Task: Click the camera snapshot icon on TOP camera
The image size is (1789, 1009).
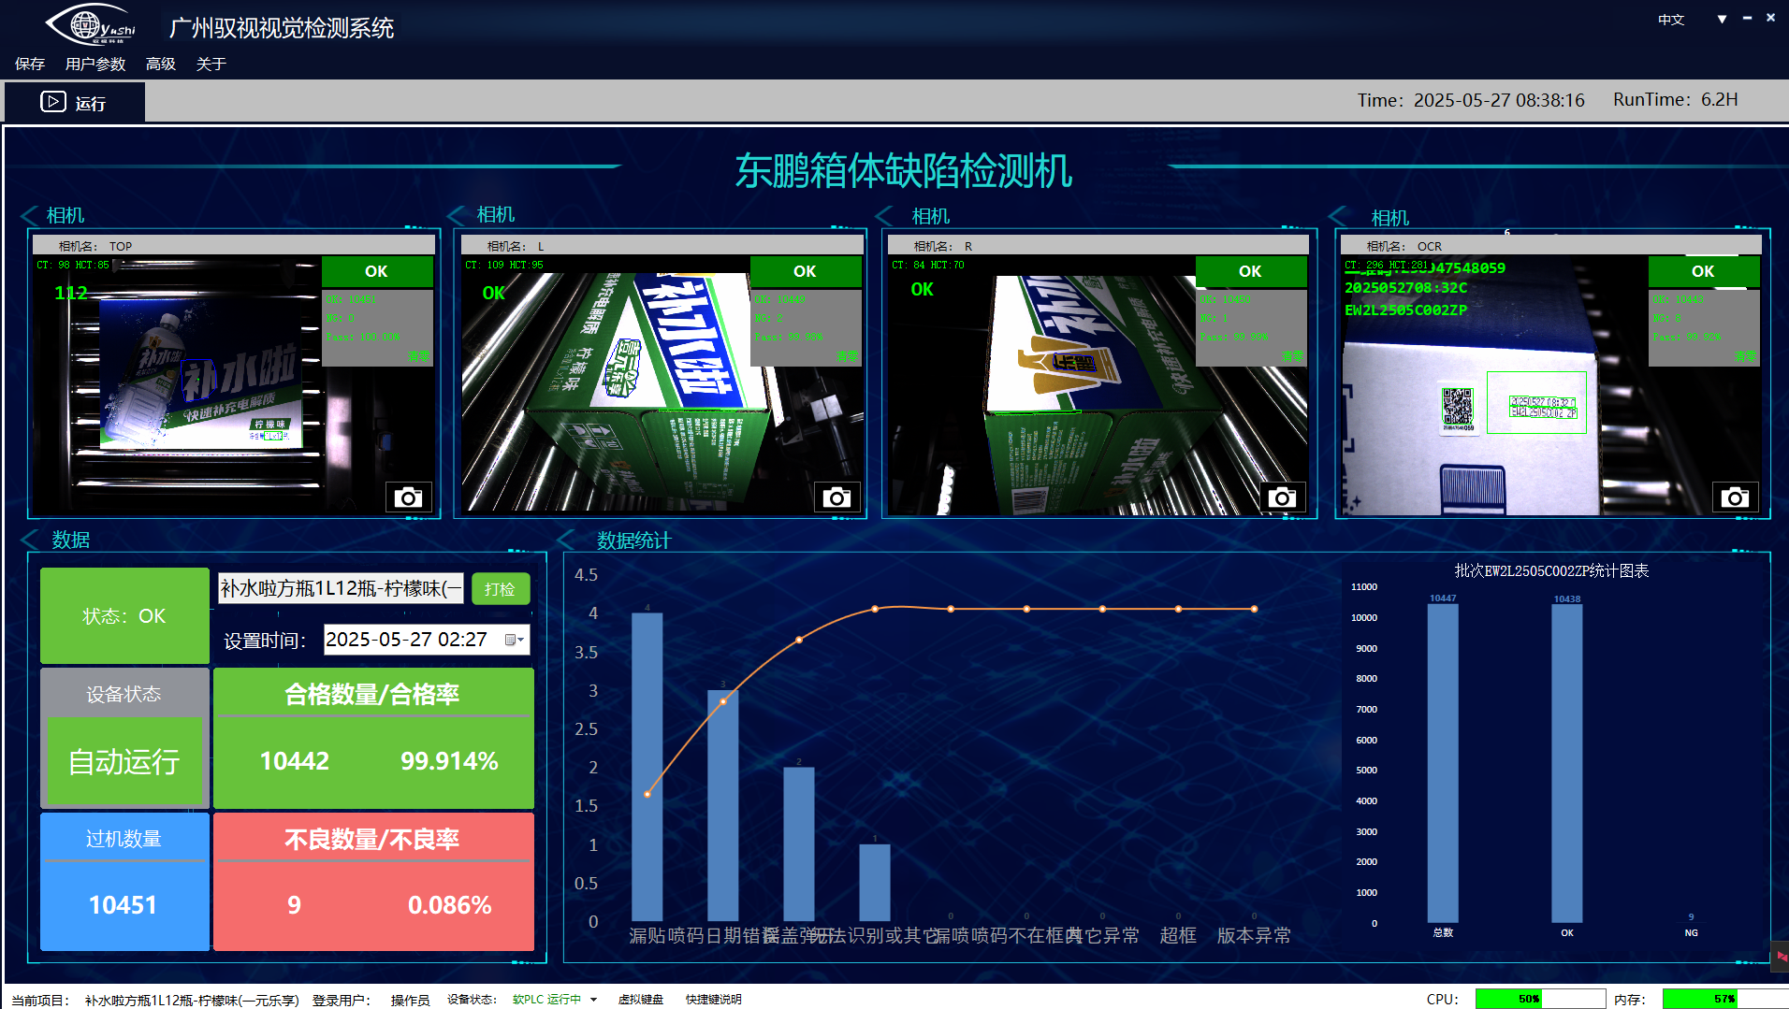Action: pos(408,497)
